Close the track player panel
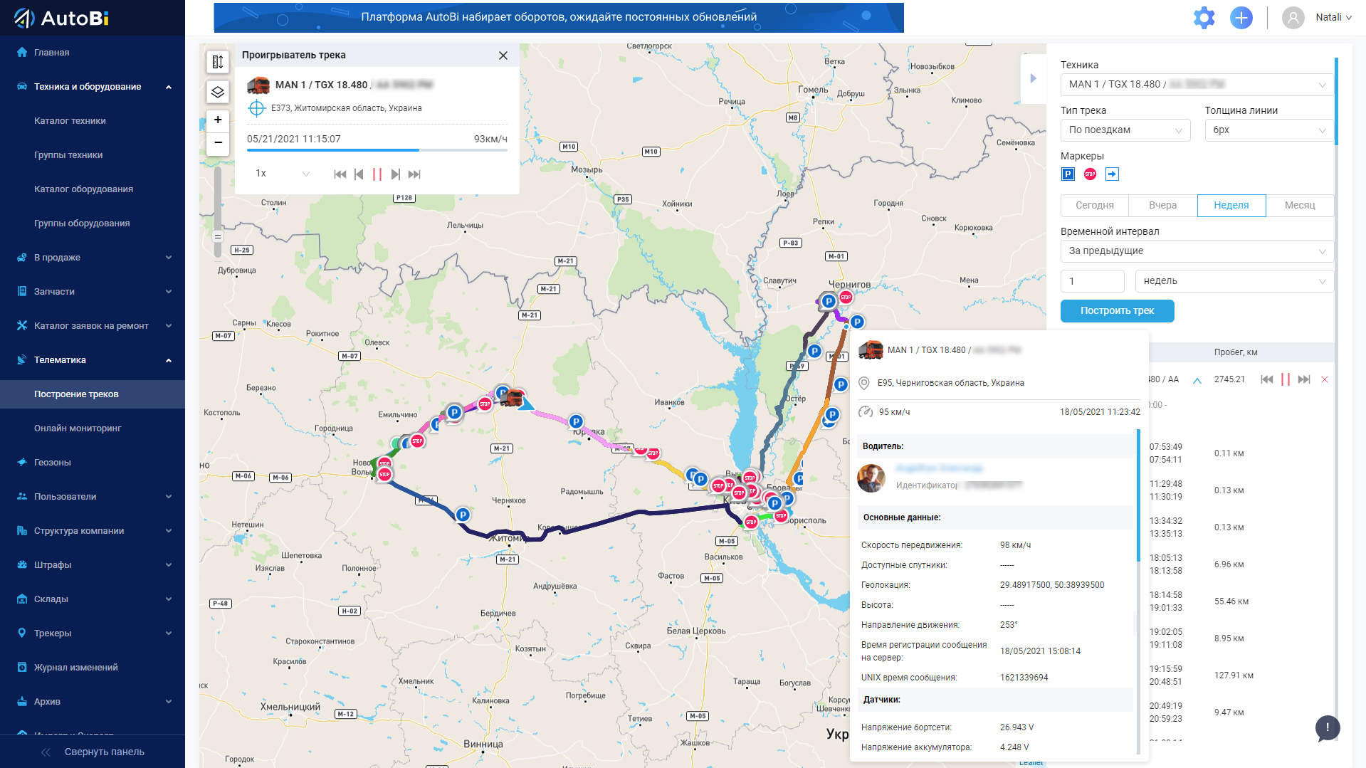Image resolution: width=1366 pixels, height=768 pixels. point(503,56)
